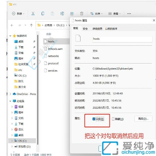Expand 视频 under 此电脑
This screenshot has width=156, height=156.
pyautogui.click(x=12, y=107)
